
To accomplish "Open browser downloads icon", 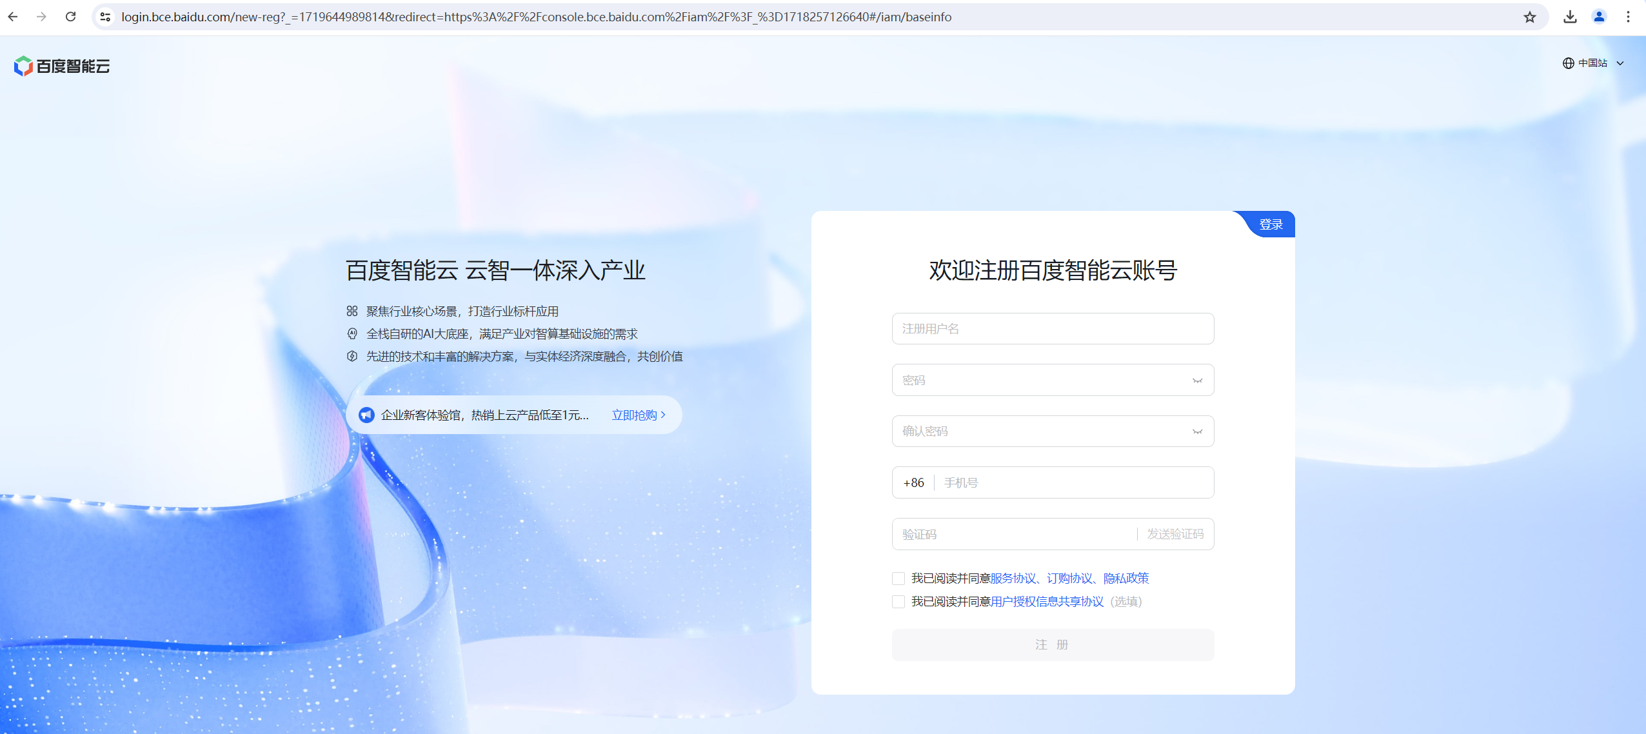I will click(1571, 17).
